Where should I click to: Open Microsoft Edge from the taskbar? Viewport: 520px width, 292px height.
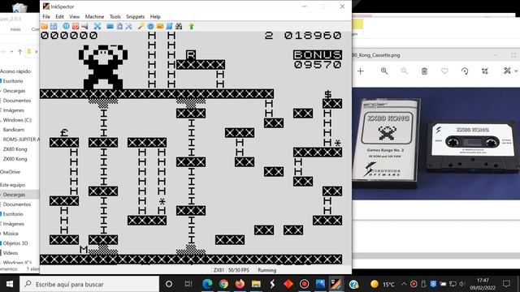tap(207, 284)
